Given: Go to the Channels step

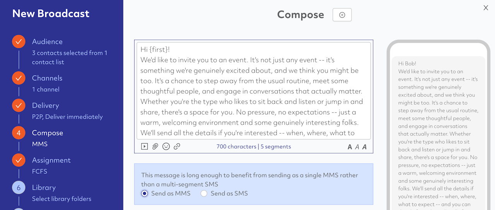Looking at the screenshot, I should (x=47, y=78).
